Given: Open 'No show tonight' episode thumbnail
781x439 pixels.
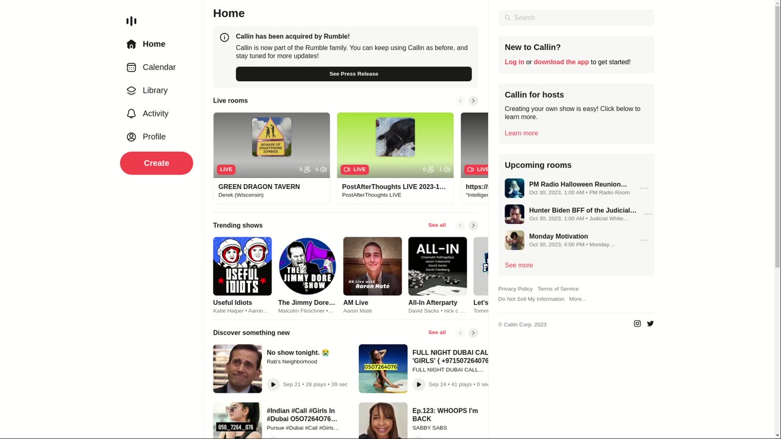Looking at the screenshot, I should 237,369.
